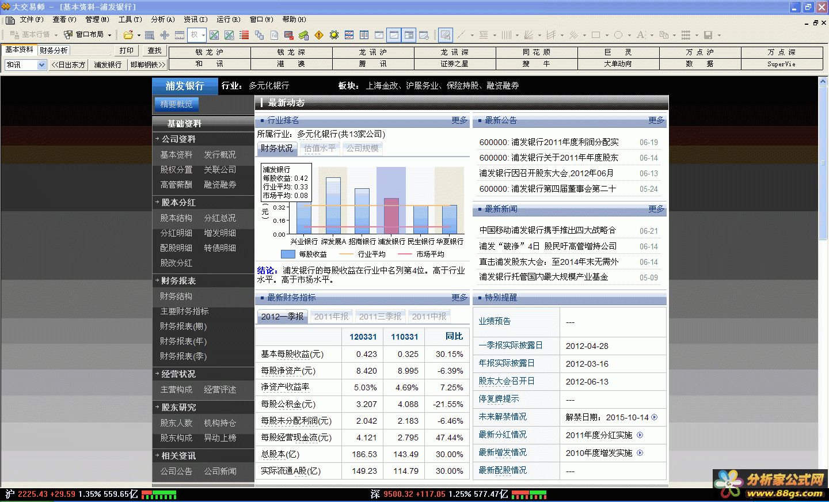The width and height of the screenshot is (829, 502).
Task: Open dropdown arrow next to the folder icon
Action: (139, 36)
